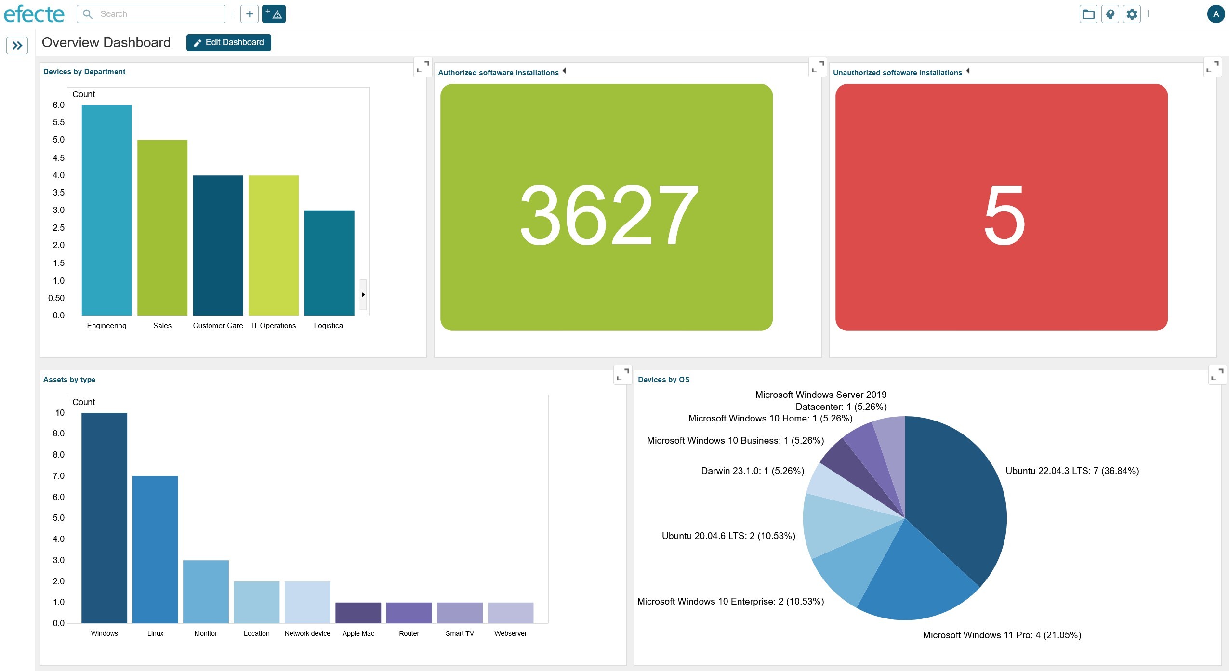Expand arrow next to Unauthorized software installations
This screenshot has width=1229, height=671.
967,71
